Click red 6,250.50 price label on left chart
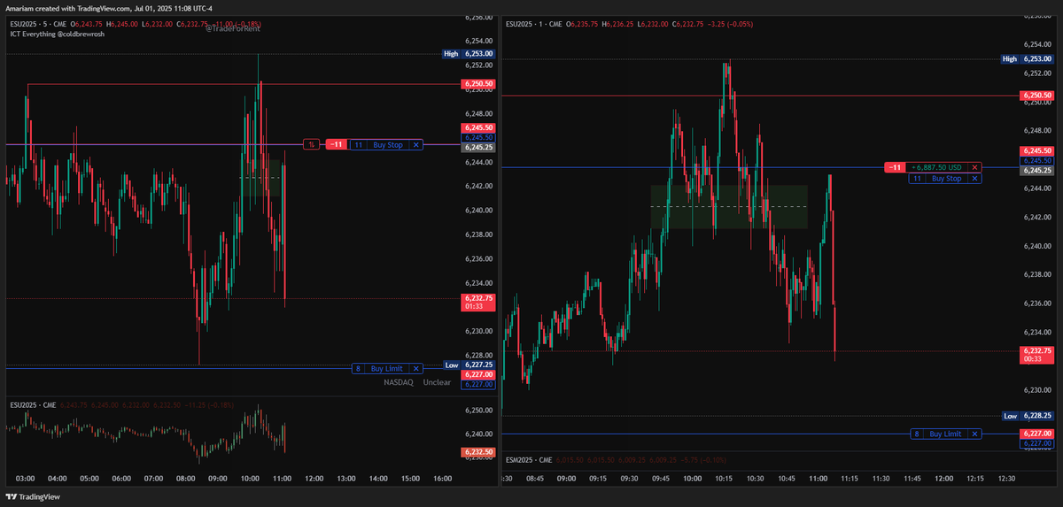 [478, 84]
